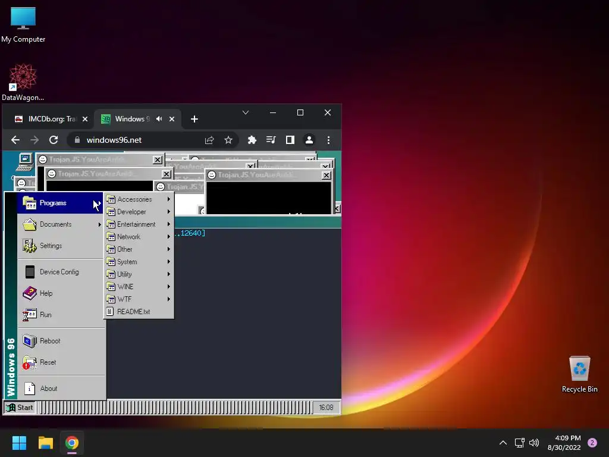Open Chrome three-dot menu
This screenshot has height=457, width=609.
(x=328, y=140)
